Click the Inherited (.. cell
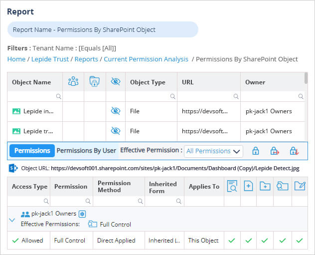The image size is (315, 255). click(x=164, y=241)
